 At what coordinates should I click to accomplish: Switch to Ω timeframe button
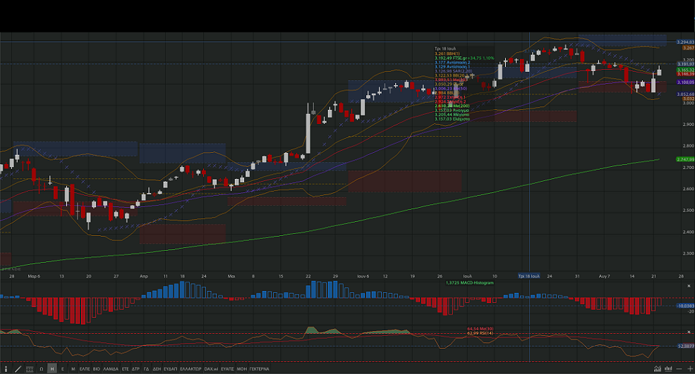(41, 368)
